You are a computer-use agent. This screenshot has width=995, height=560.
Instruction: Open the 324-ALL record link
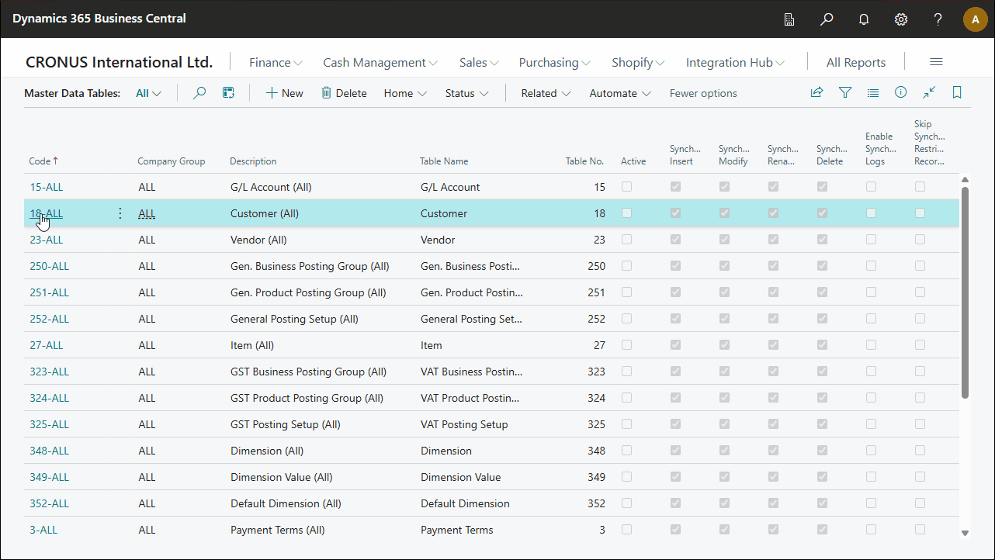49,398
